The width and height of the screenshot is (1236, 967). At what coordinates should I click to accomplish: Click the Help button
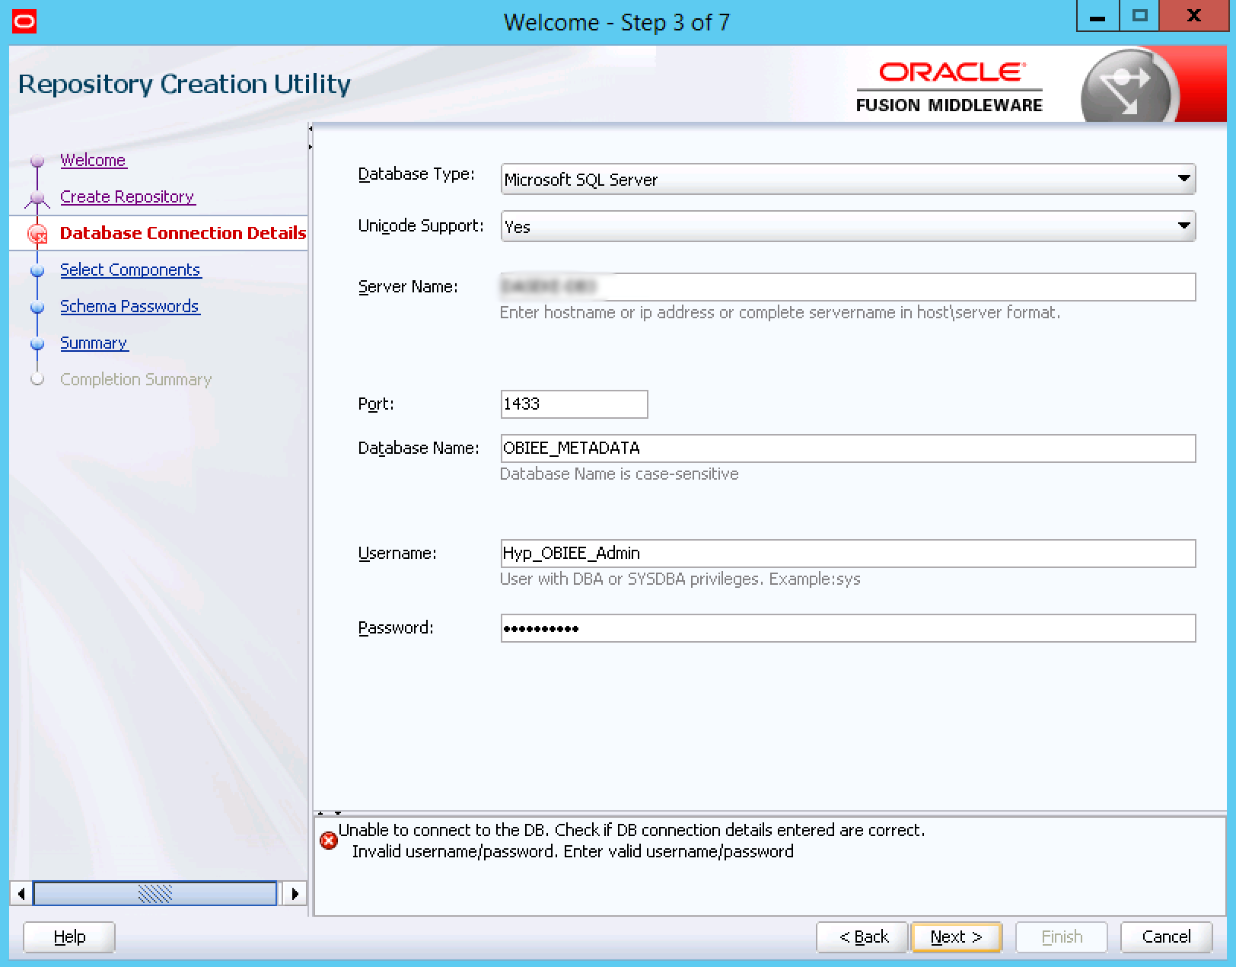tap(69, 937)
